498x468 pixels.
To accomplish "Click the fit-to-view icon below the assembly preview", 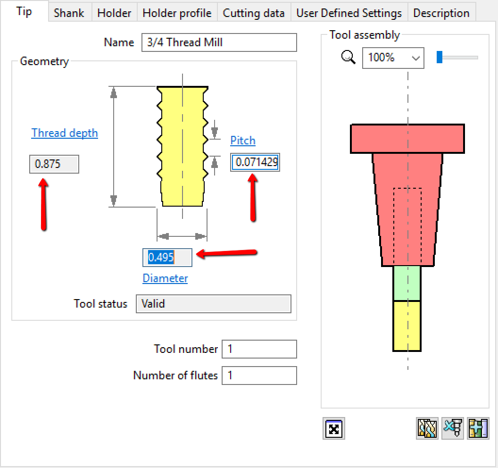I will [334, 428].
